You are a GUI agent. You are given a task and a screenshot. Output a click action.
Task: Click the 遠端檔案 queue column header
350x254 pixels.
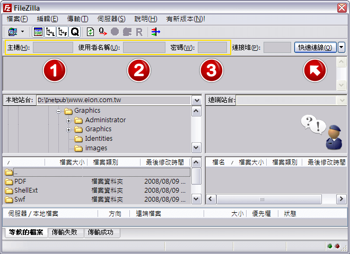148,214
